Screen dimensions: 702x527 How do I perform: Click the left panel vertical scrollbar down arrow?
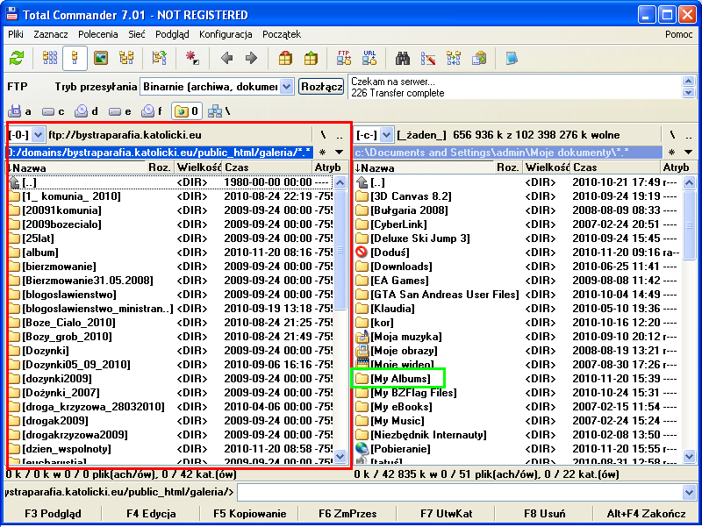[340, 456]
